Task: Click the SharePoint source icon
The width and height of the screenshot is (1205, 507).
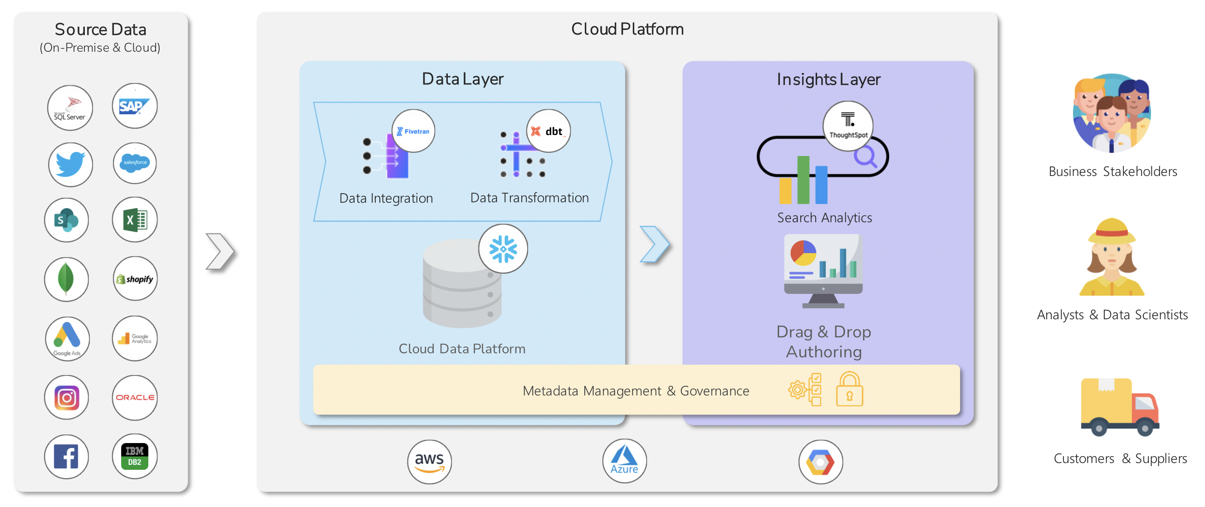Action: [66, 220]
